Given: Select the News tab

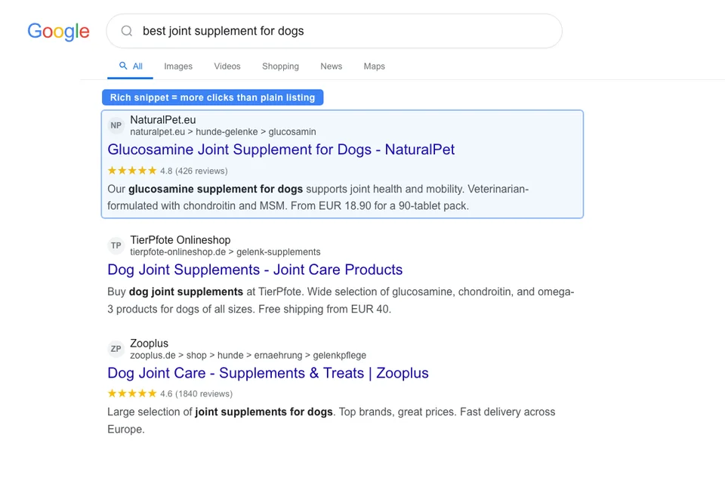Looking at the screenshot, I should point(331,66).
